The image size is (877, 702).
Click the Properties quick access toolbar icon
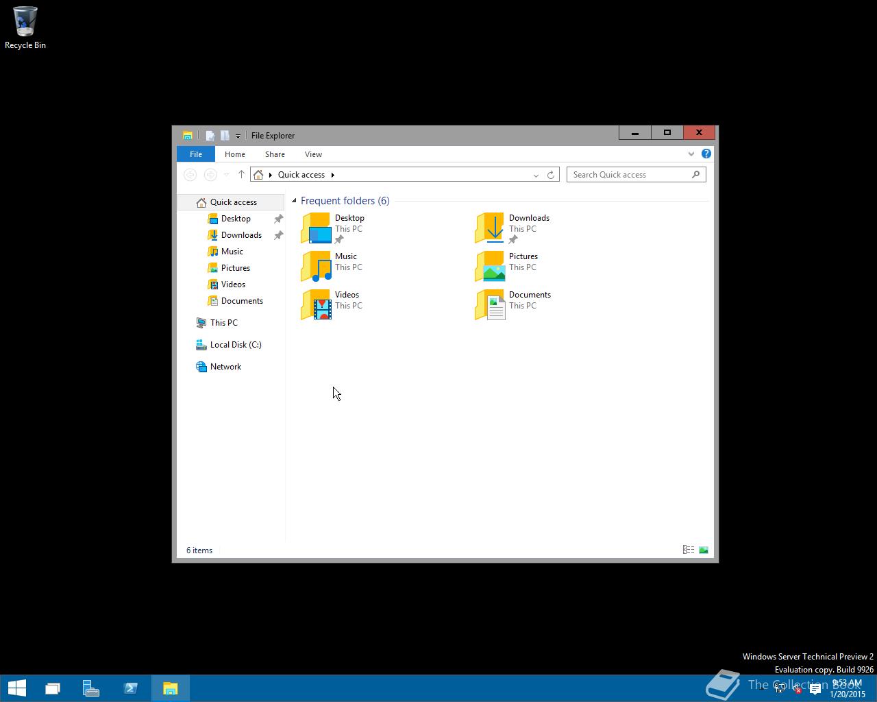(210, 135)
